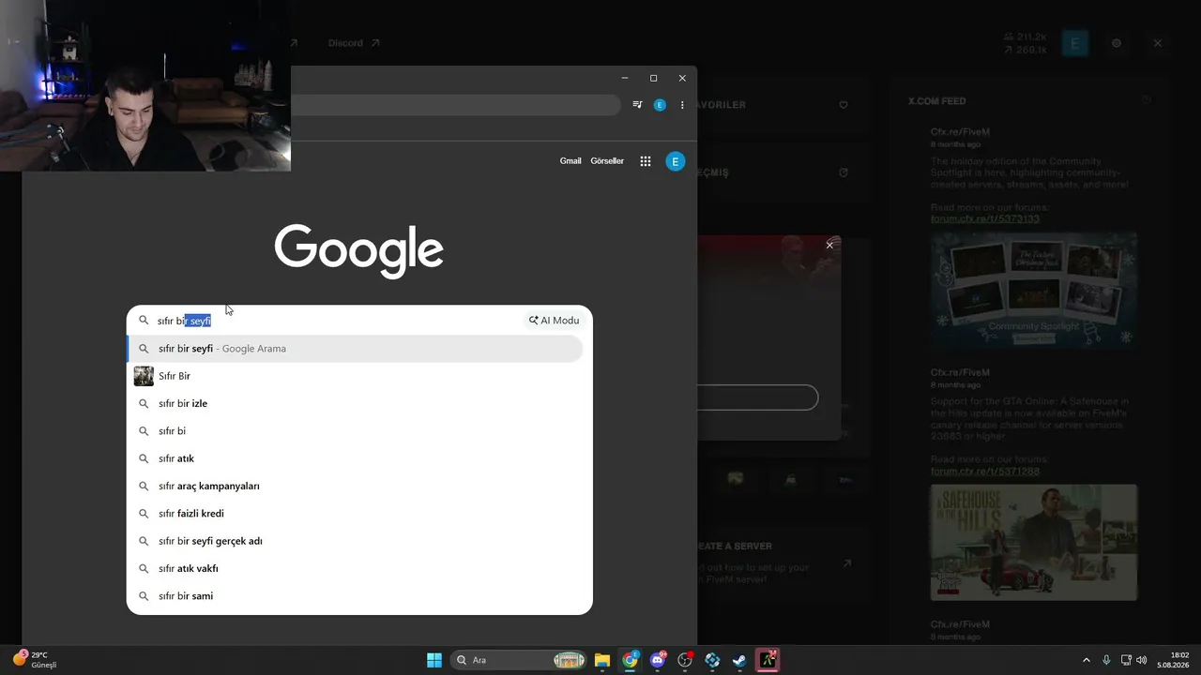Click the FiveM user avatar E
The image size is (1201, 675).
1075,43
